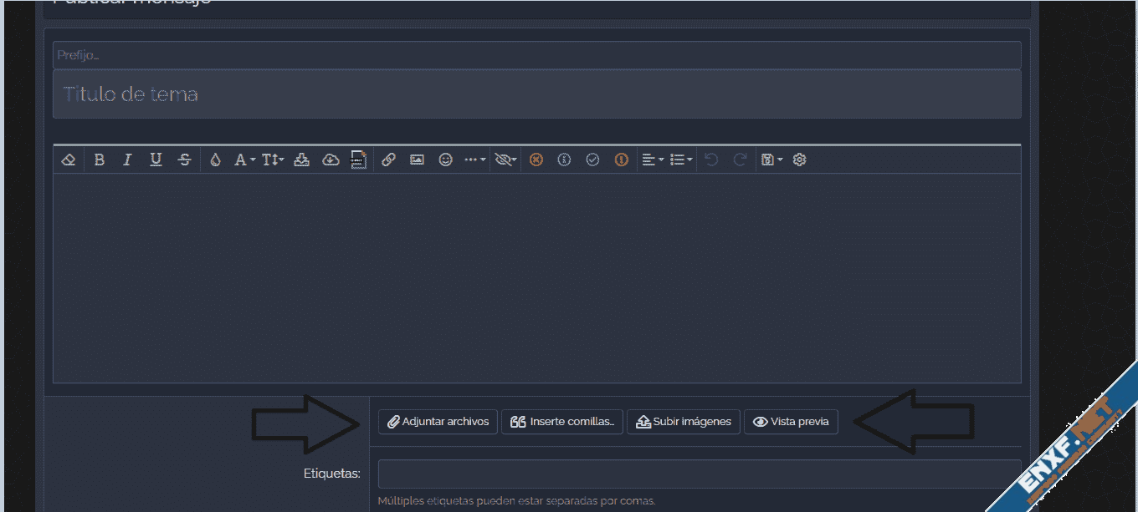Click the insert image icon
This screenshot has width=1138, height=512.
[x=417, y=160]
